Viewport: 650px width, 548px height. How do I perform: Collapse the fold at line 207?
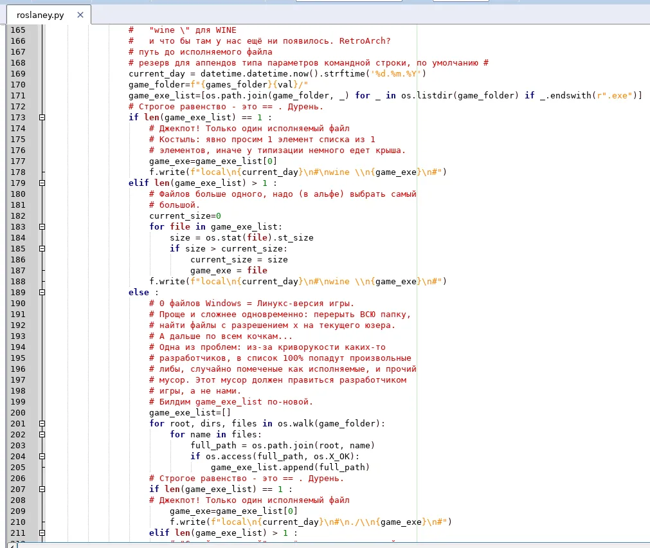tap(42, 489)
